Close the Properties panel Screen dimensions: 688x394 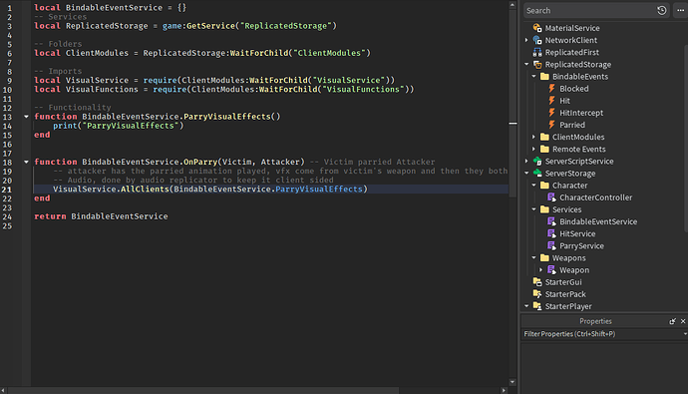click(683, 321)
